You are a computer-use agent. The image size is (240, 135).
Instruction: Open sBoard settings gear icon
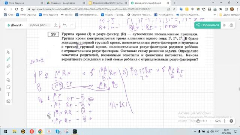pyautogui.click(x=231, y=25)
